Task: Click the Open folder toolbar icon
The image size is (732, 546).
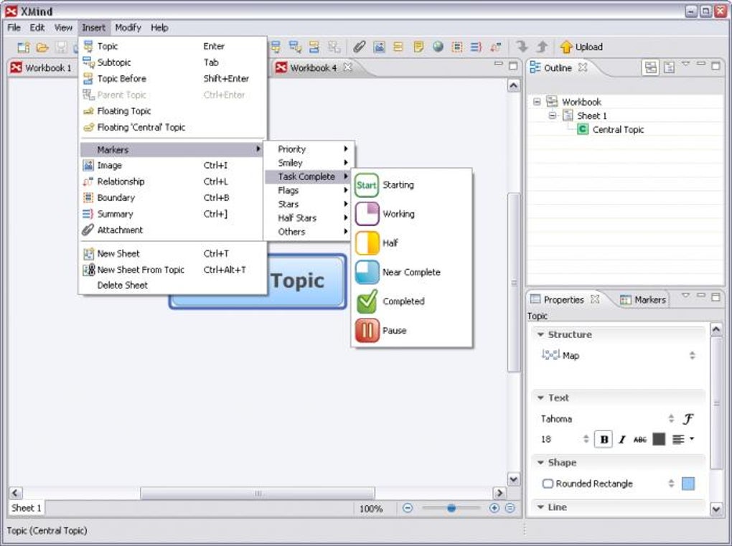Action: tap(42, 47)
